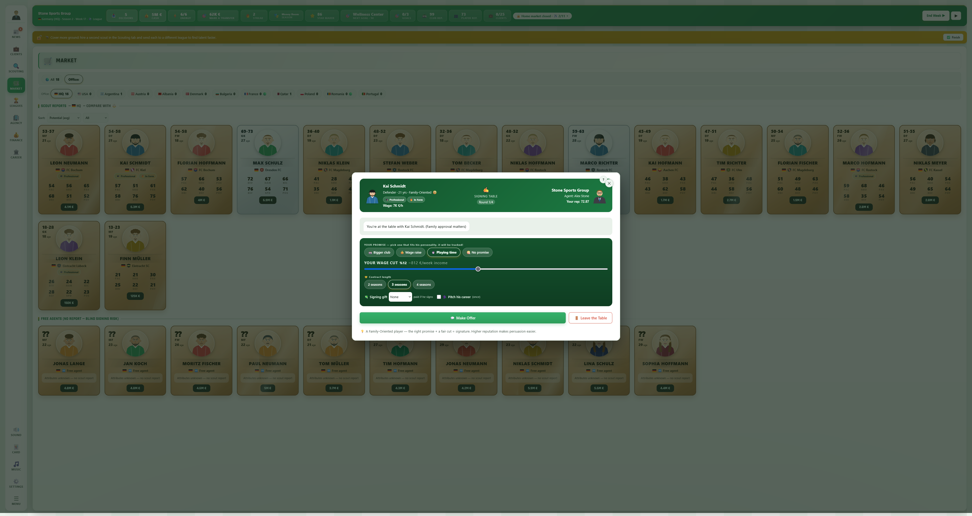Click Finn Müller's 125K € price button
Image resolution: width=972 pixels, height=516 pixels.
pyautogui.click(x=135, y=296)
